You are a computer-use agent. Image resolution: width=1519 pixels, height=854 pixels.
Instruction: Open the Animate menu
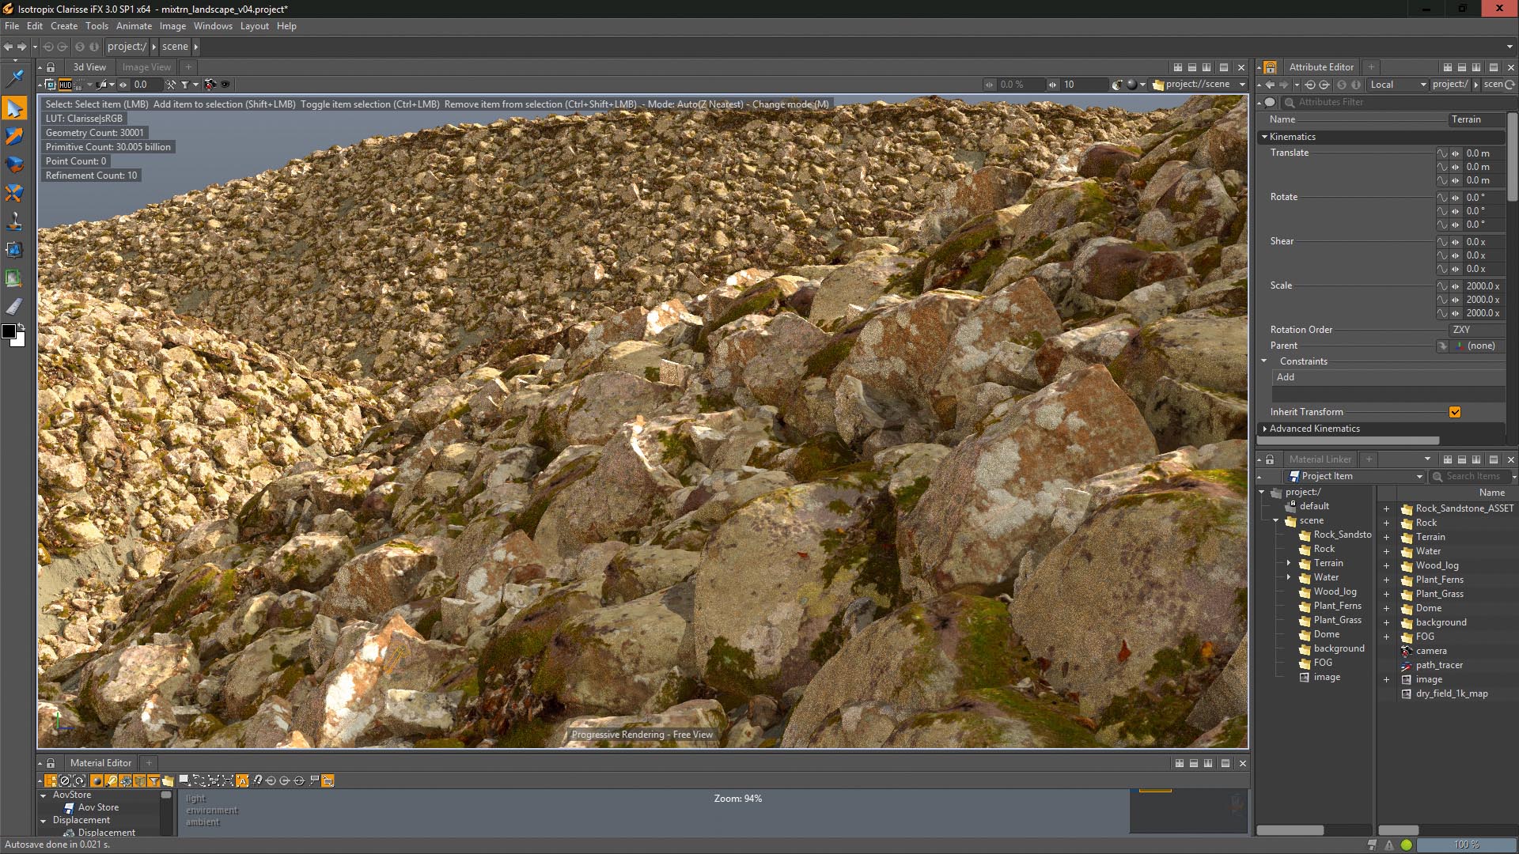134,26
